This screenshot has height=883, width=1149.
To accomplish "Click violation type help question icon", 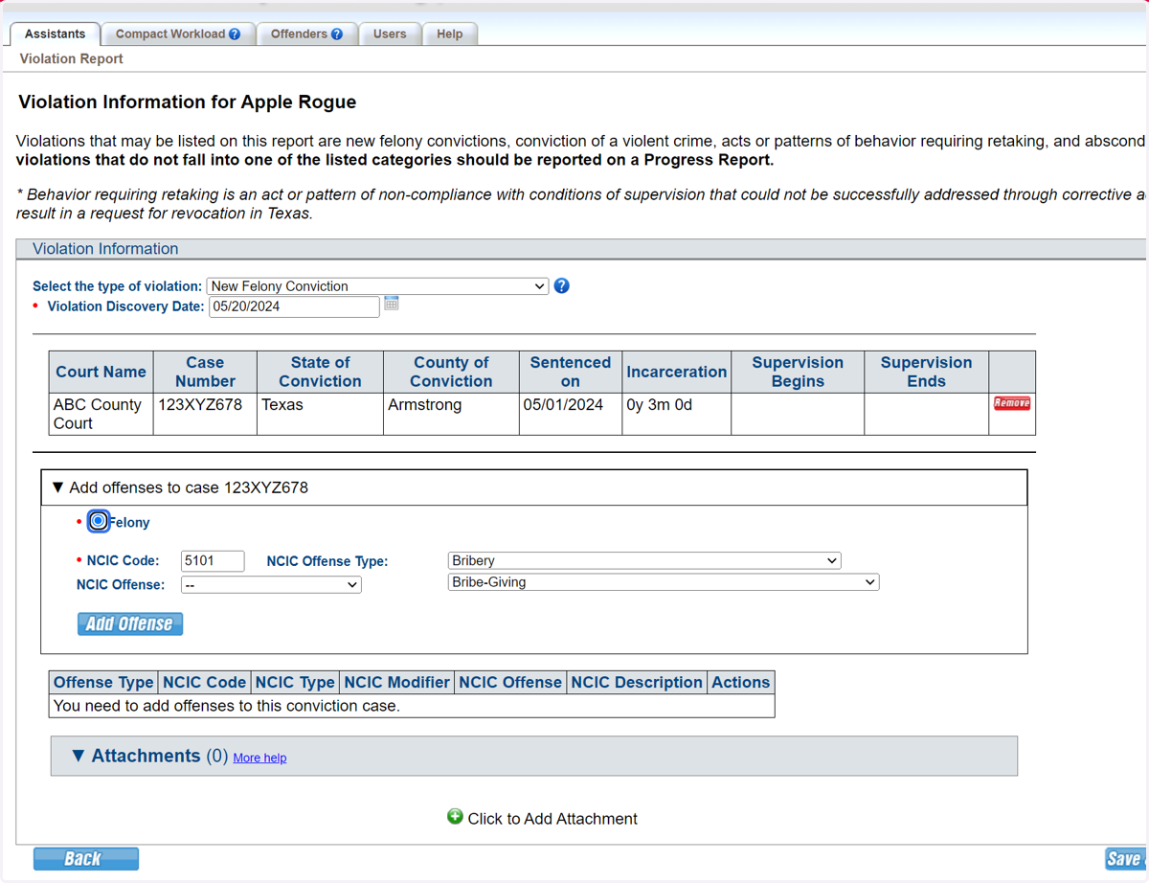I will coord(562,285).
